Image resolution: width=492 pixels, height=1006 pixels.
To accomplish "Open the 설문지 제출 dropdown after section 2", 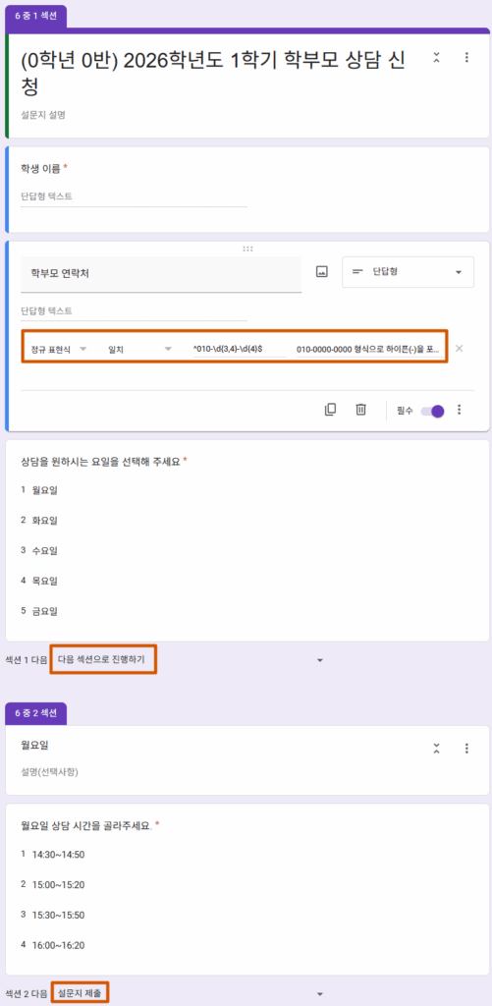I will [x=190, y=993].
